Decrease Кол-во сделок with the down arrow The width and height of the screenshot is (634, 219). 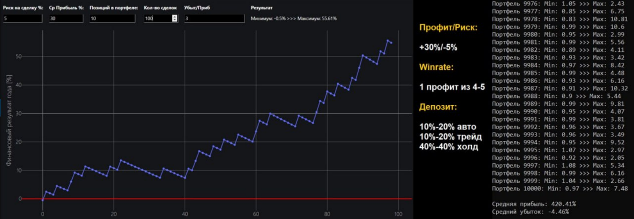174,20
